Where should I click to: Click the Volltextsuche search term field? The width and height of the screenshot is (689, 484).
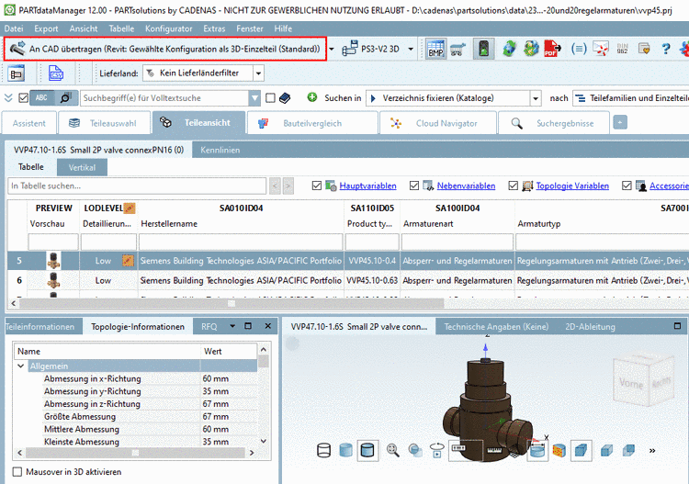164,98
